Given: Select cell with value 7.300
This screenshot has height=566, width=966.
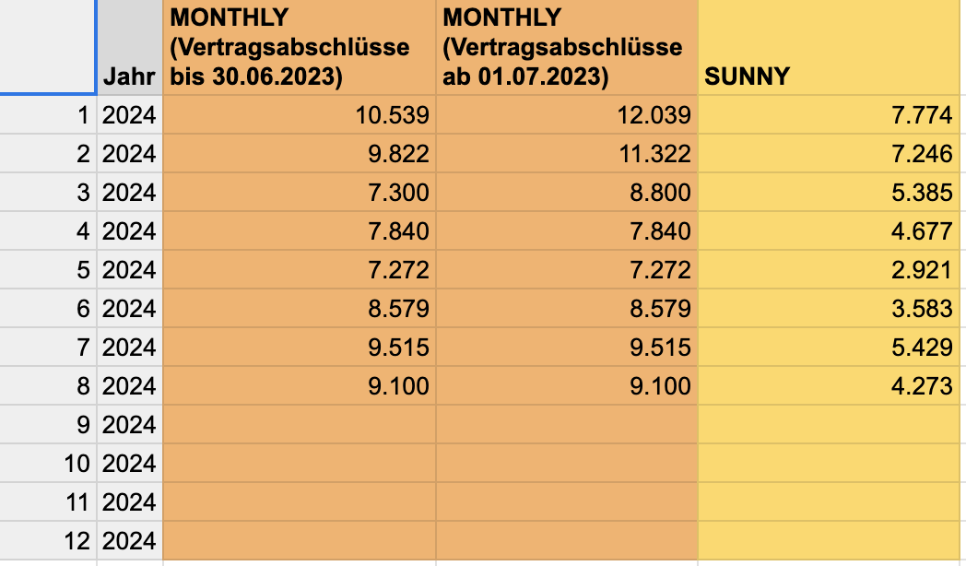Looking at the screenshot, I should pyautogui.click(x=300, y=192).
